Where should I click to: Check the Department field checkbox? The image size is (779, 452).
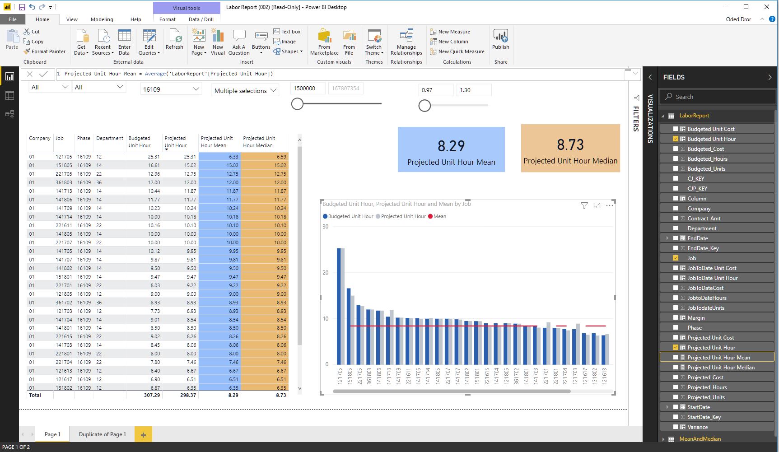click(676, 228)
